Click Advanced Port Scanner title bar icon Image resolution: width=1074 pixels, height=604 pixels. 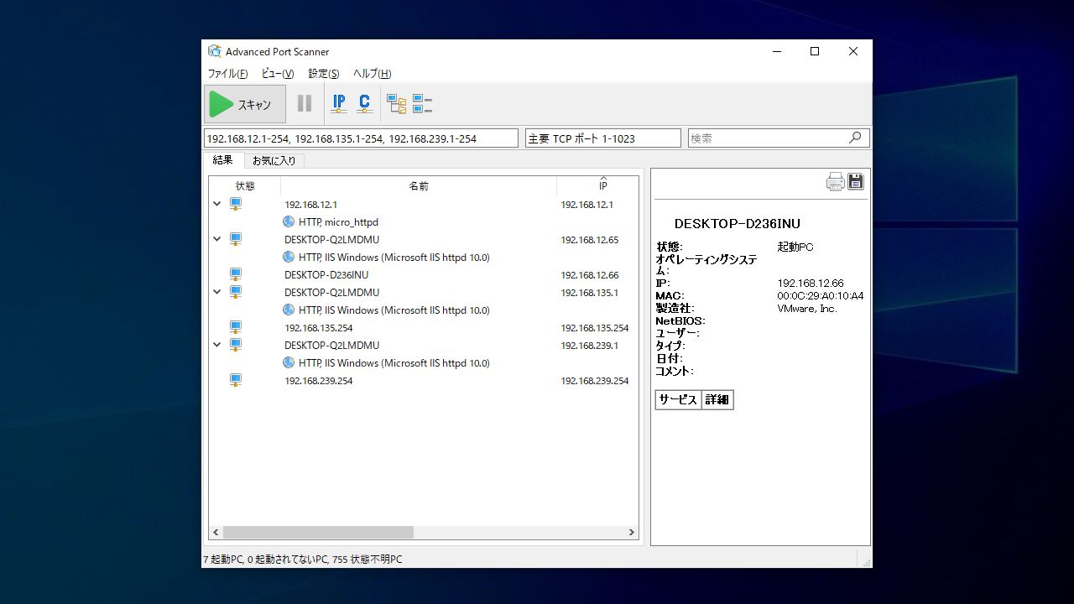pyautogui.click(x=215, y=51)
